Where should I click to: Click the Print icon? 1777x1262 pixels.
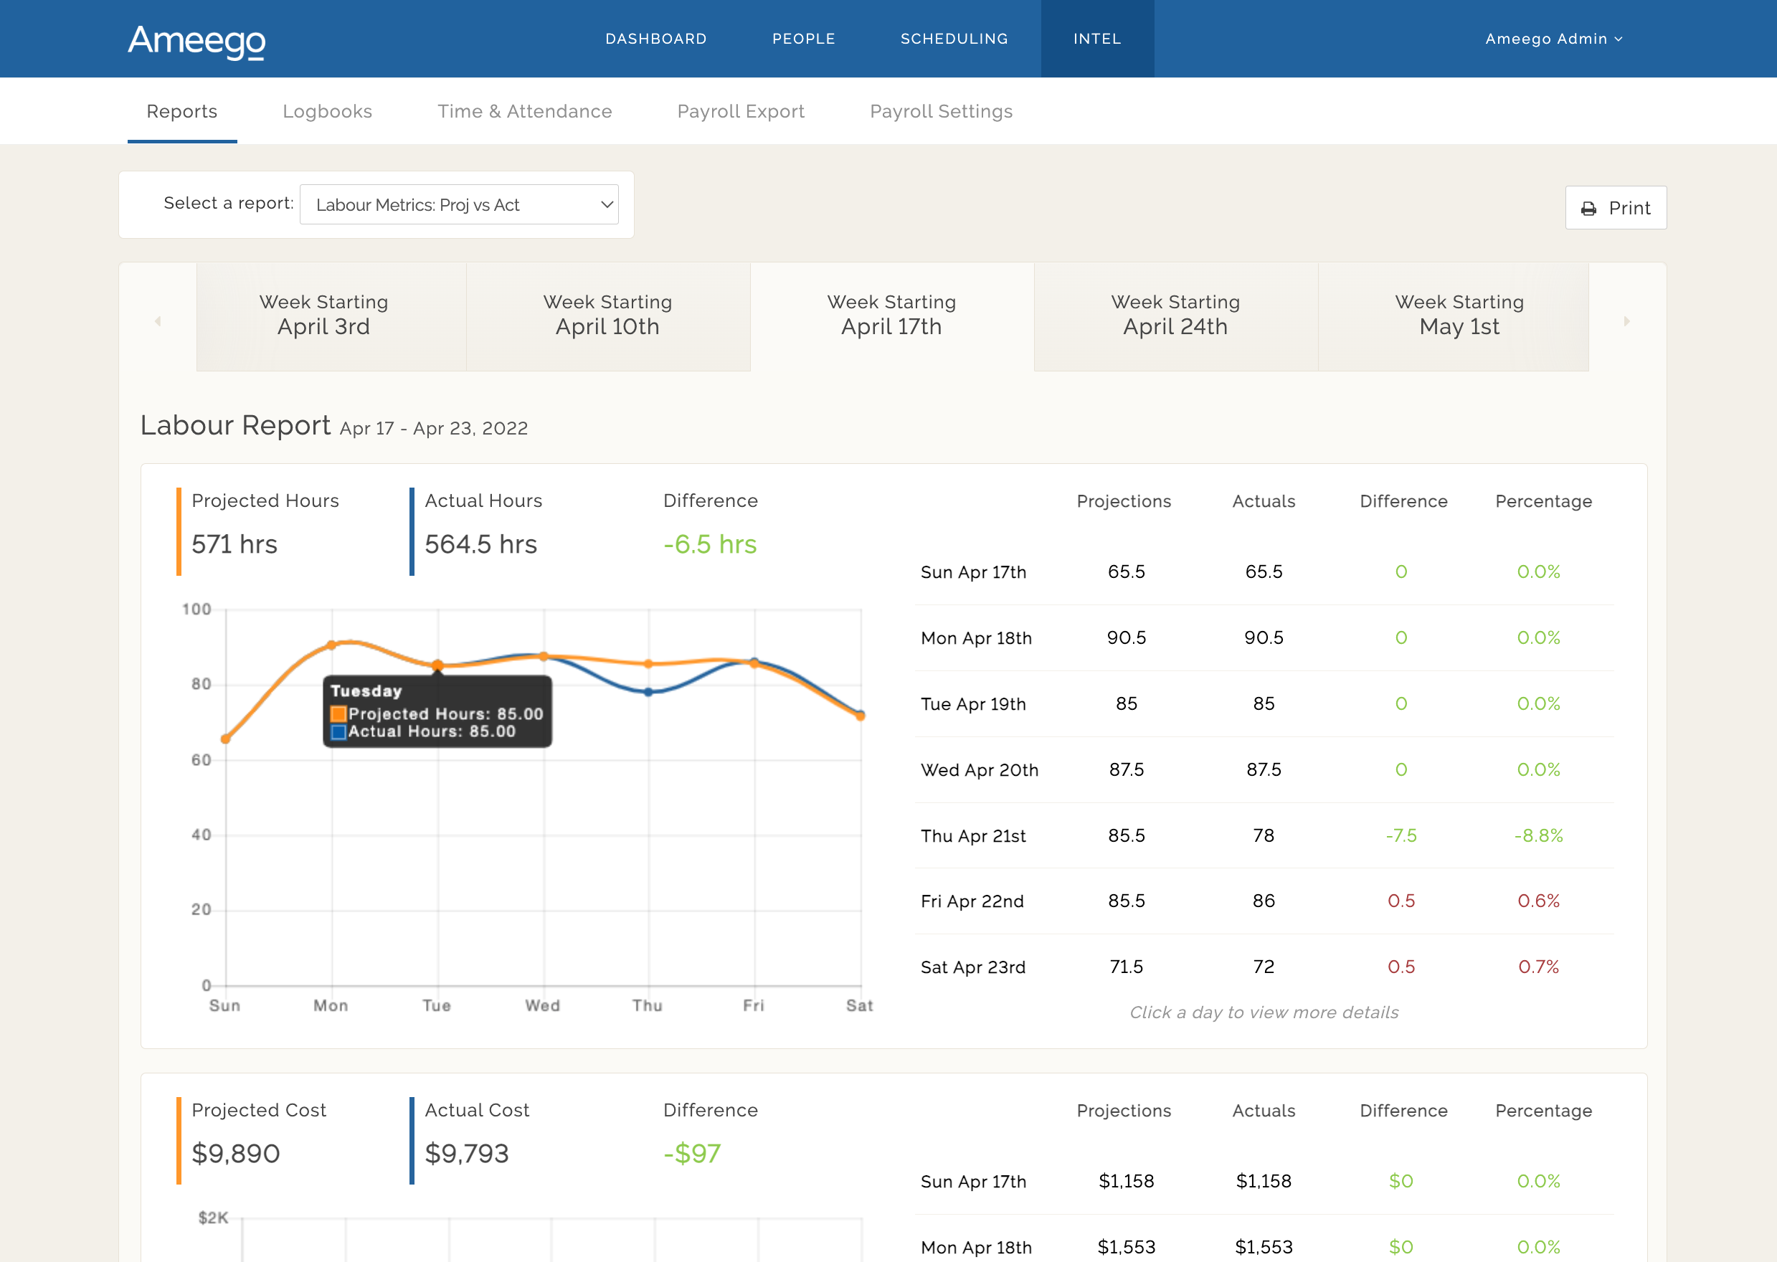coord(1589,207)
